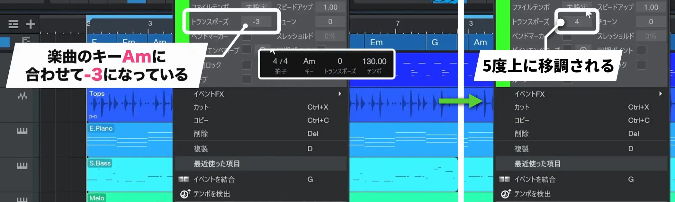The width and height of the screenshot is (675, 202).
Task: Open the Am key selector in transport display
Action: 309,61
